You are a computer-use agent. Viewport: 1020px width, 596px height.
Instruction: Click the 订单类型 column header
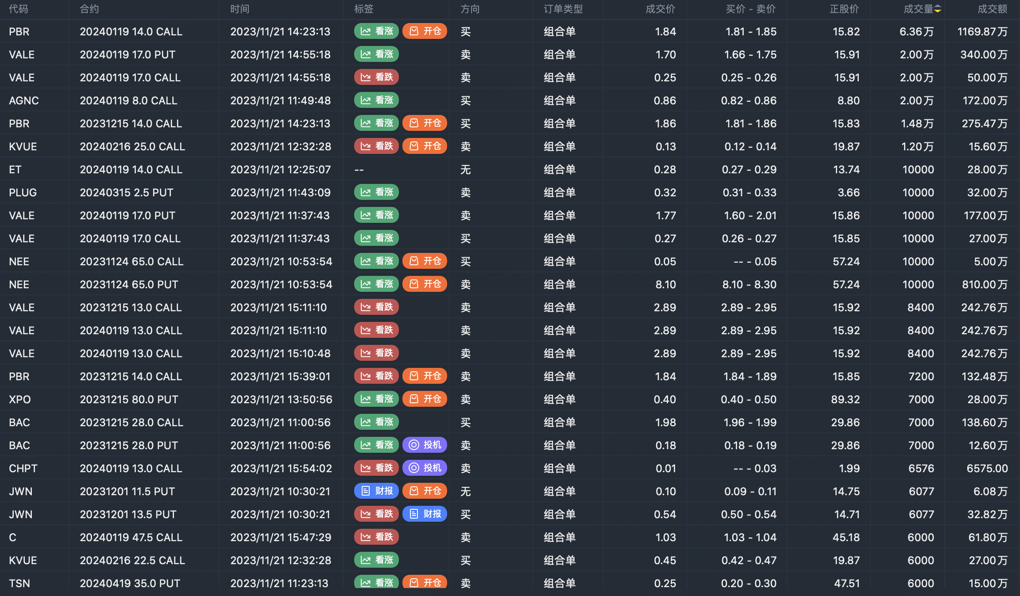pos(563,9)
